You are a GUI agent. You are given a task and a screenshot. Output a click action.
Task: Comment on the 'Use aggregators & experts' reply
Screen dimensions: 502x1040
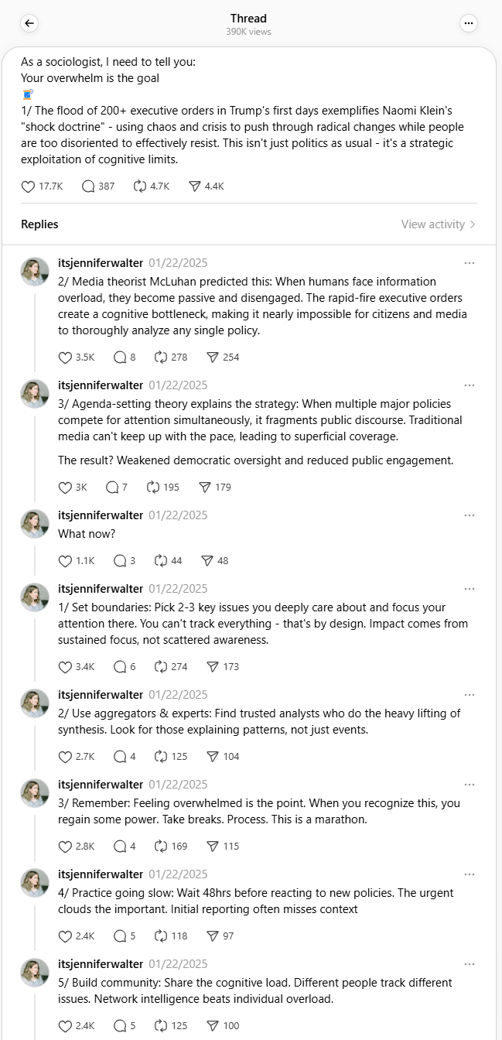pyautogui.click(x=120, y=757)
